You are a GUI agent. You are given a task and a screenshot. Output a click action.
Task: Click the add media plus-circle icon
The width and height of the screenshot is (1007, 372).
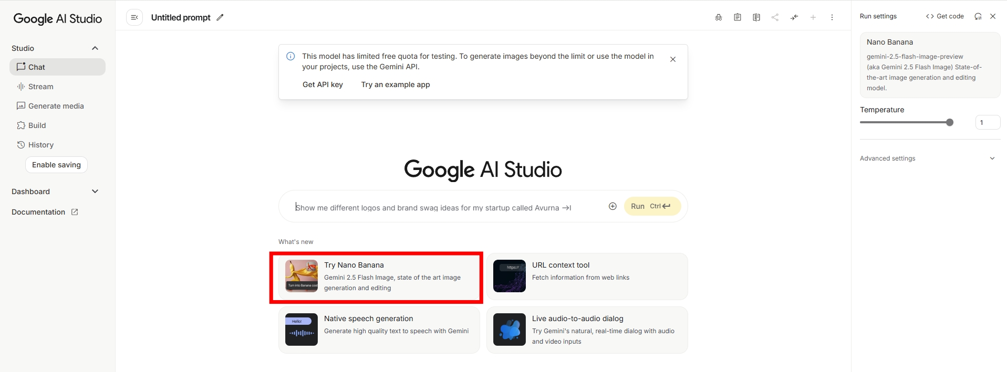click(612, 206)
